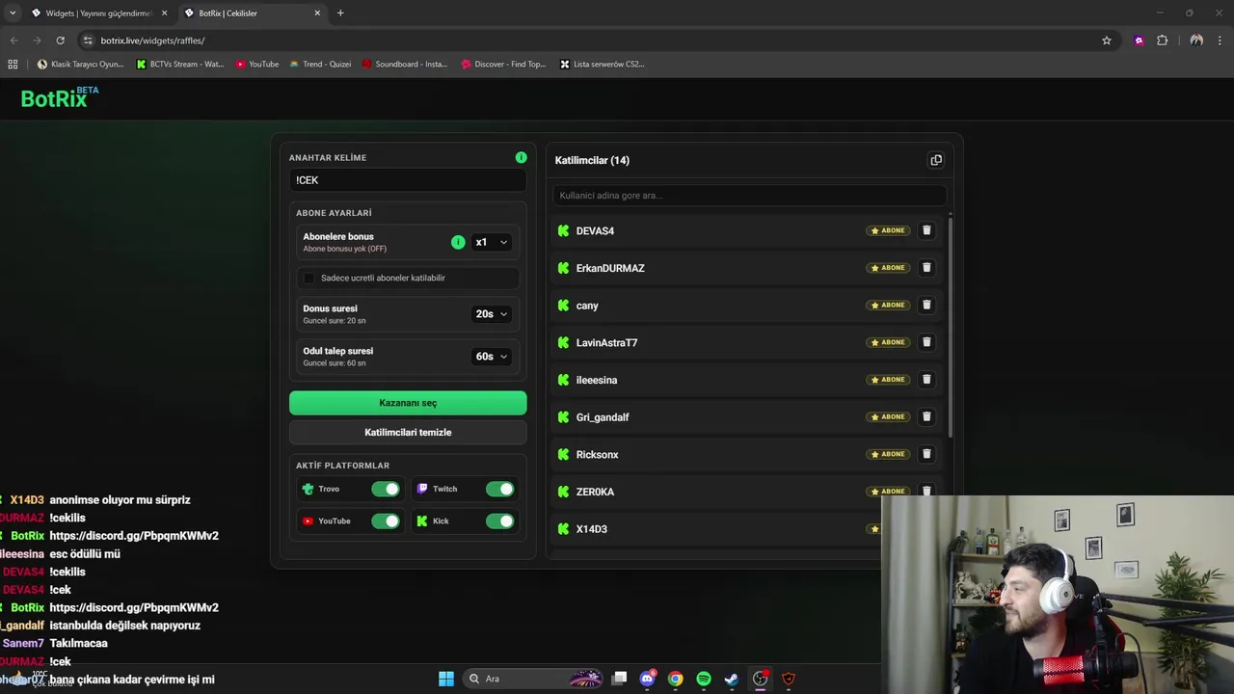
Task: Click the botrix.live address bar
Action: (x=593, y=40)
